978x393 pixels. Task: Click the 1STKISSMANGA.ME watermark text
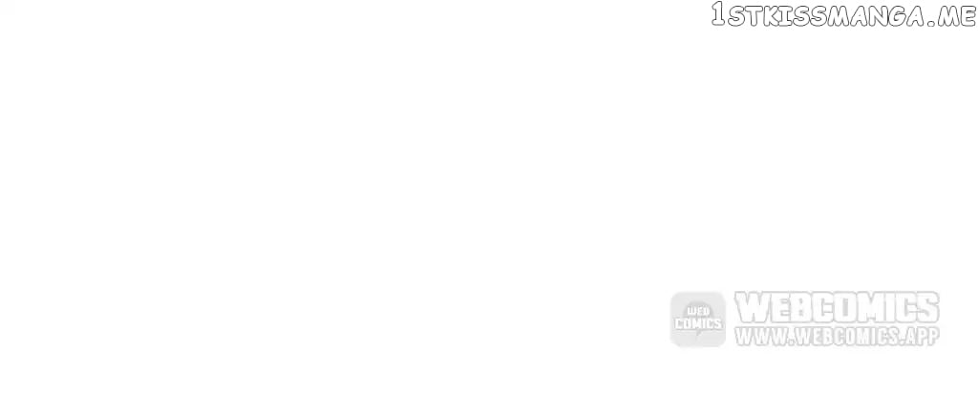[x=844, y=14]
